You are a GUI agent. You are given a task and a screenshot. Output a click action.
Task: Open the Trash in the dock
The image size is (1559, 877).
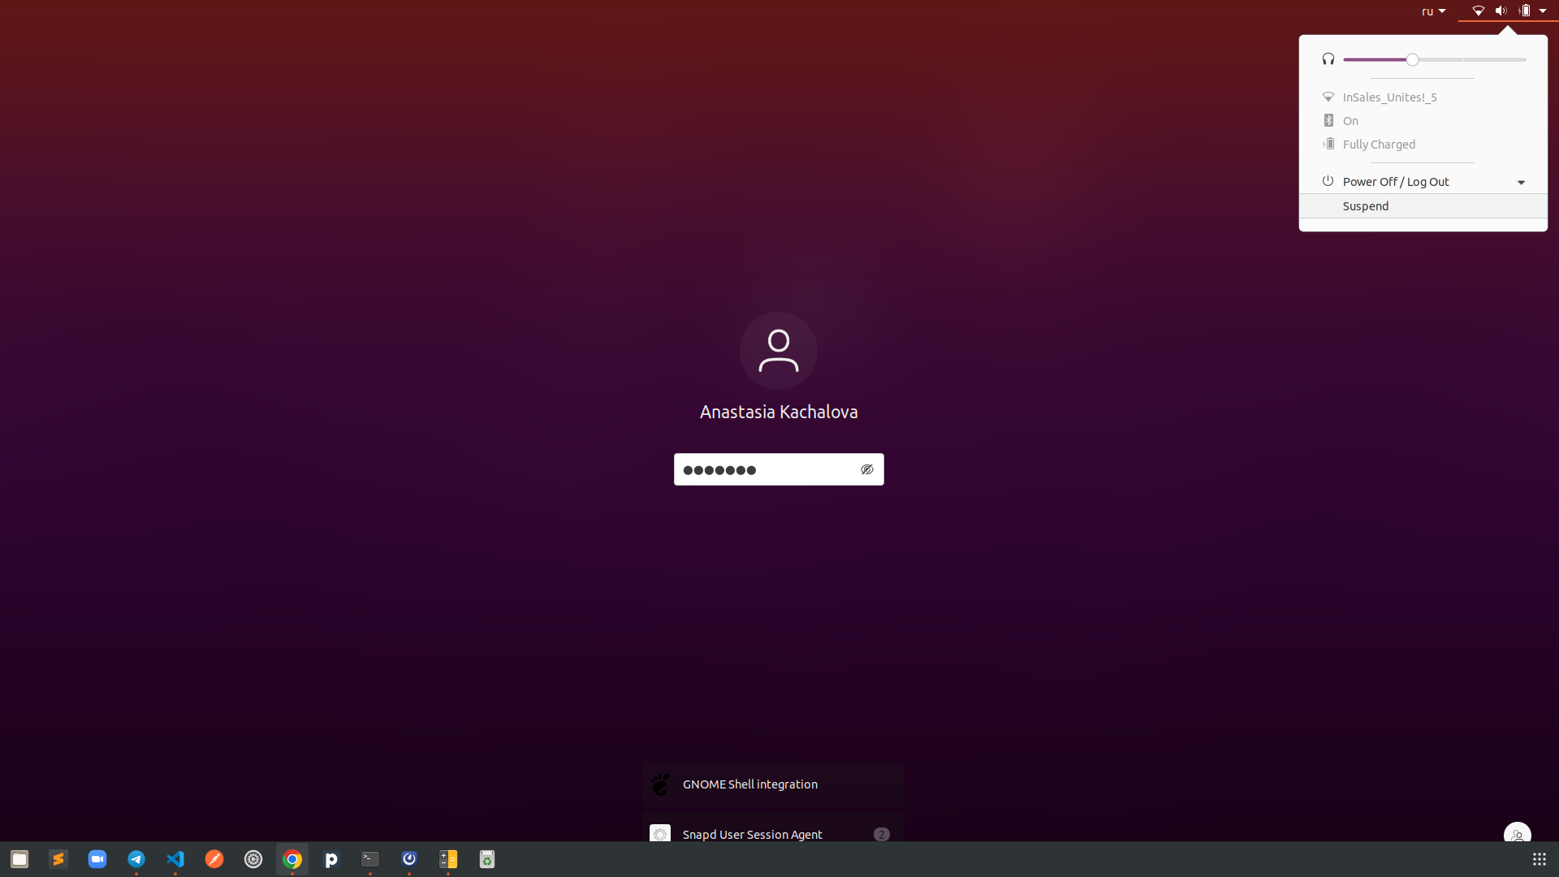(x=487, y=859)
